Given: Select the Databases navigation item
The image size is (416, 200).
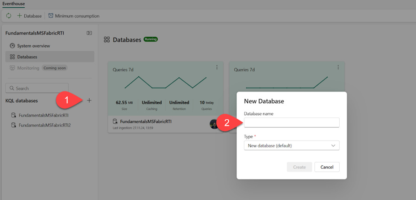Looking at the screenshot, I should (x=50, y=57).
